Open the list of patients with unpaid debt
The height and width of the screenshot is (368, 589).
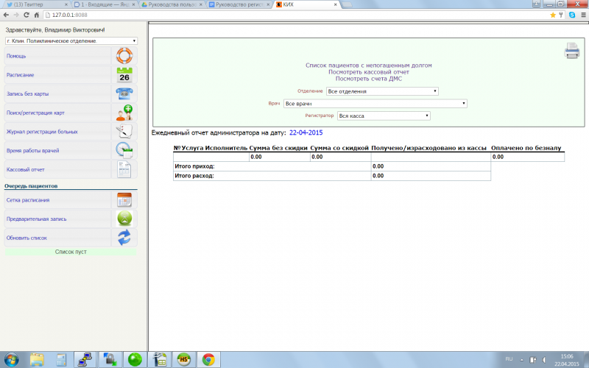368,66
